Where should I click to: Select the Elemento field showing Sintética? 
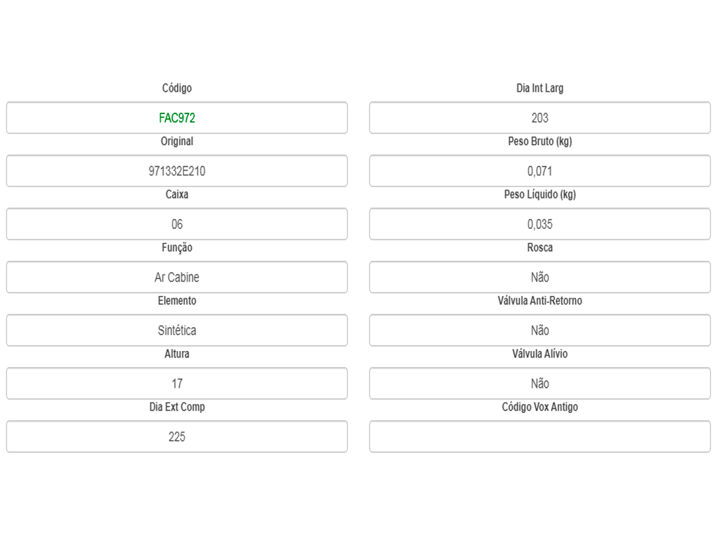point(177,331)
